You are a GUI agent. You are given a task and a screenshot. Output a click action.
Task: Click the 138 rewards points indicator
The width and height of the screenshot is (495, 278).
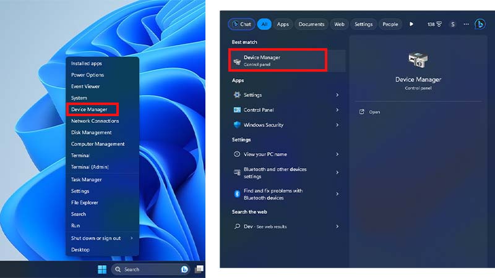coord(434,24)
